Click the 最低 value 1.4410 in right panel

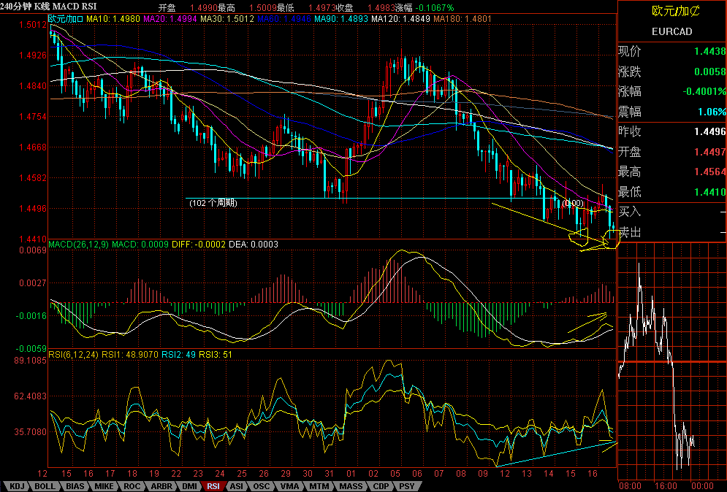pyautogui.click(x=709, y=192)
